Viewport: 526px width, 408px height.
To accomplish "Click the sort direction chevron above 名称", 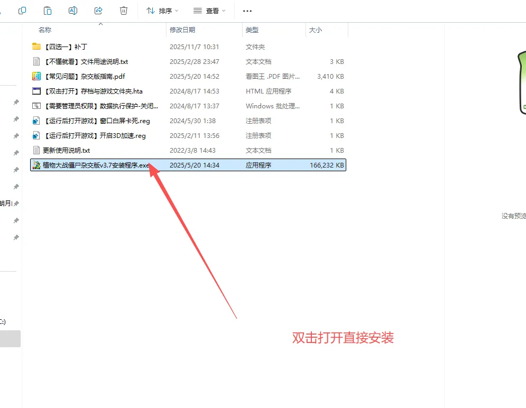I will pyautogui.click(x=100, y=24).
